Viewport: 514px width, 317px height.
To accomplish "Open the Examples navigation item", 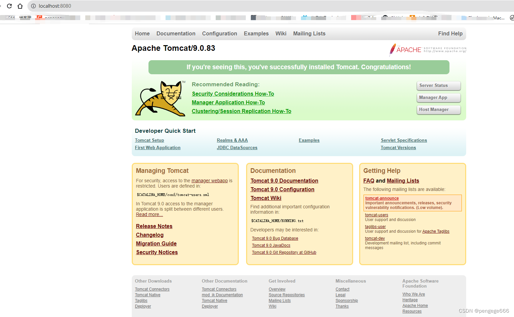I will click(x=256, y=33).
